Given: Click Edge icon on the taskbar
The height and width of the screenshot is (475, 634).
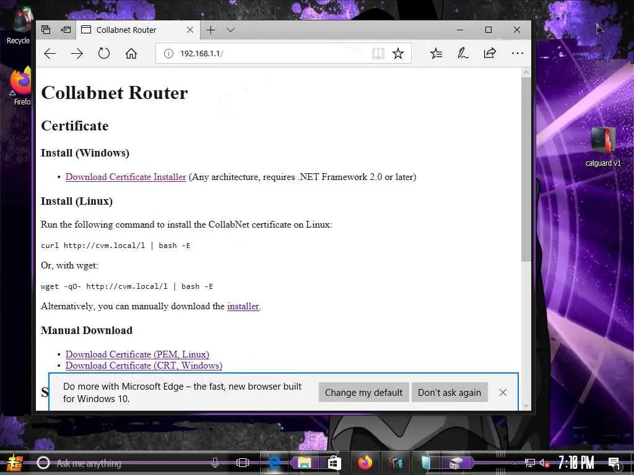Looking at the screenshot, I should [x=274, y=463].
